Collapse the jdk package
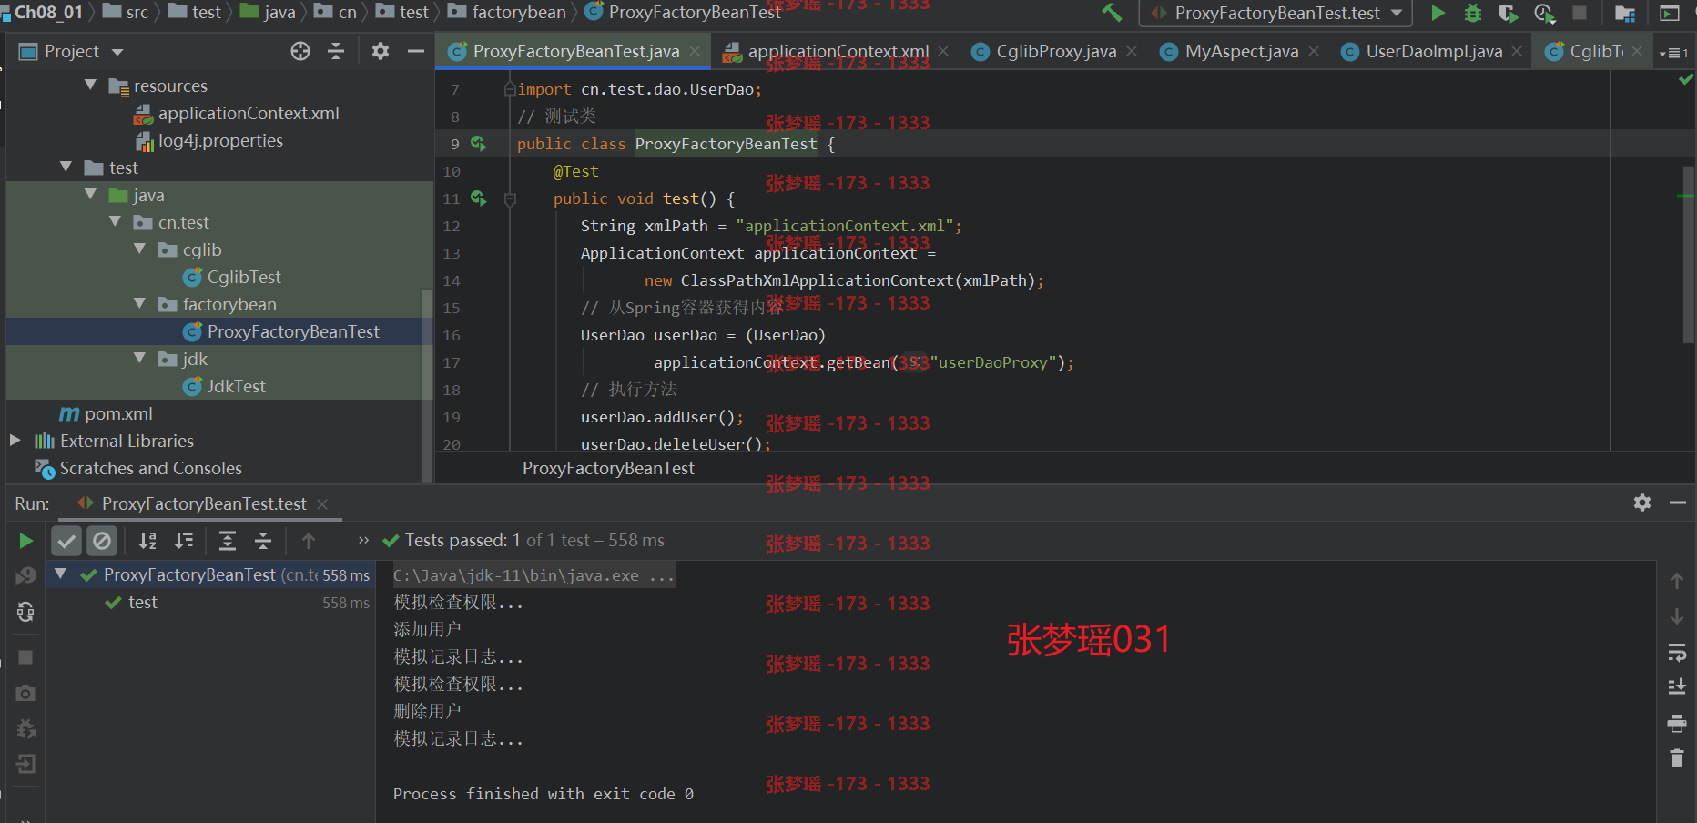Viewport: 1697px width, 823px height. point(139,358)
